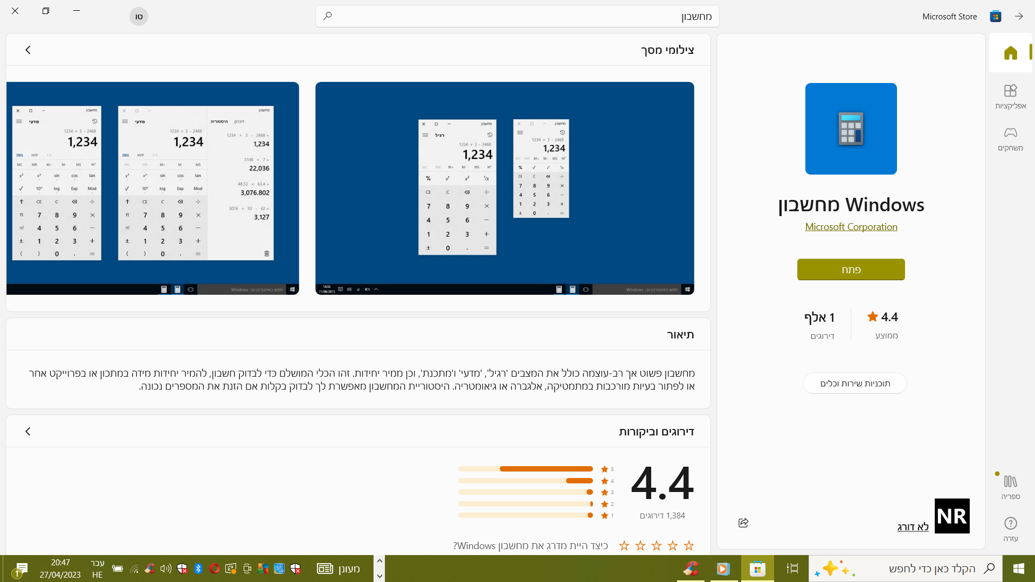Click the user profile avatar button

point(139,16)
